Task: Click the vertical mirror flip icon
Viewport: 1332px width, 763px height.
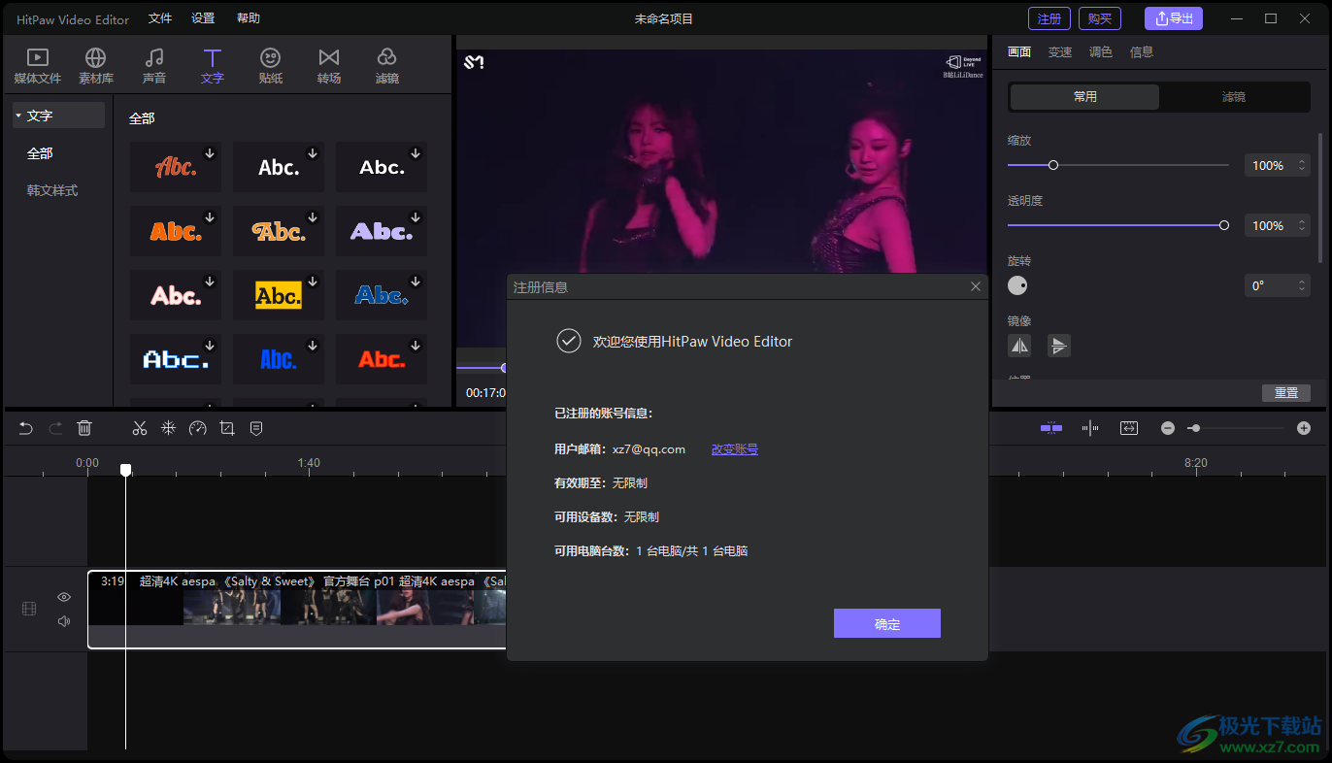Action: pyautogui.click(x=1059, y=346)
